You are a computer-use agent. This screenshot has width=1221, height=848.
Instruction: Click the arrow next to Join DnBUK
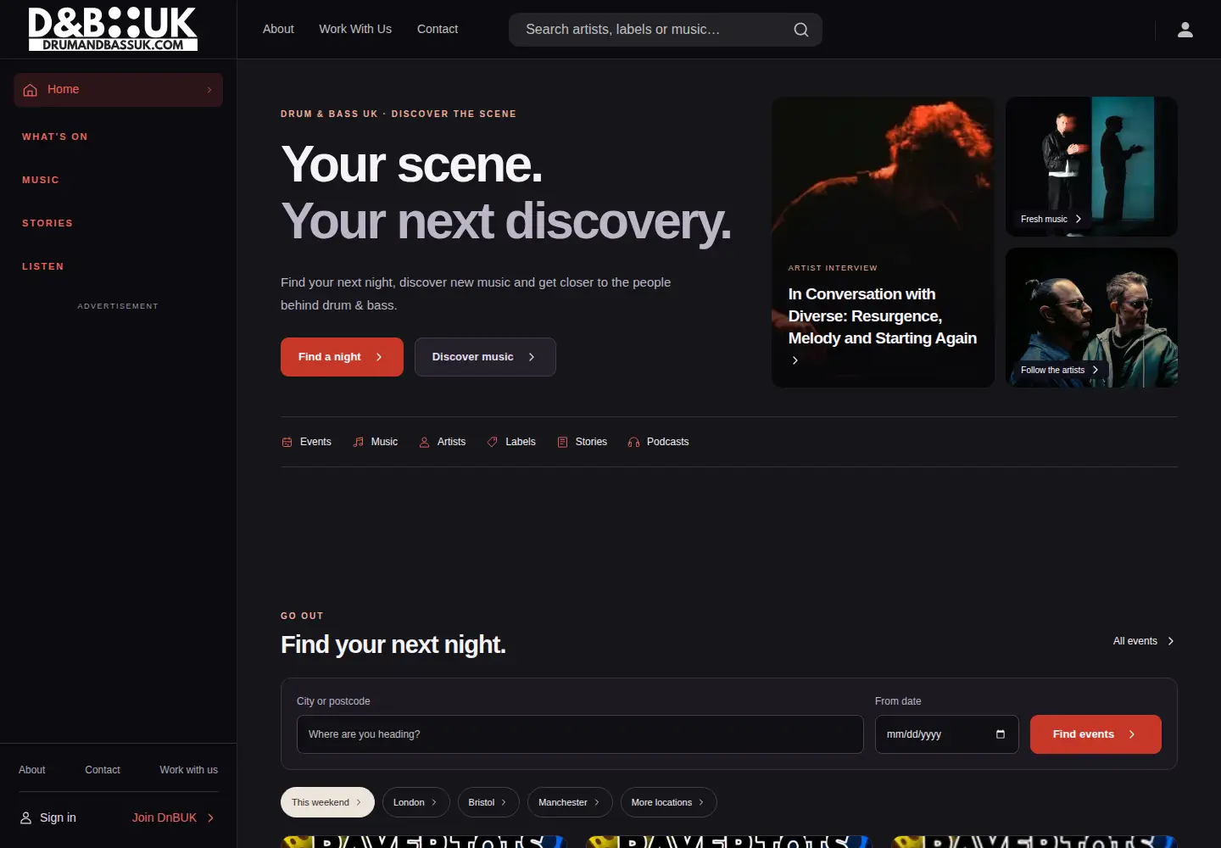tap(211, 818)
